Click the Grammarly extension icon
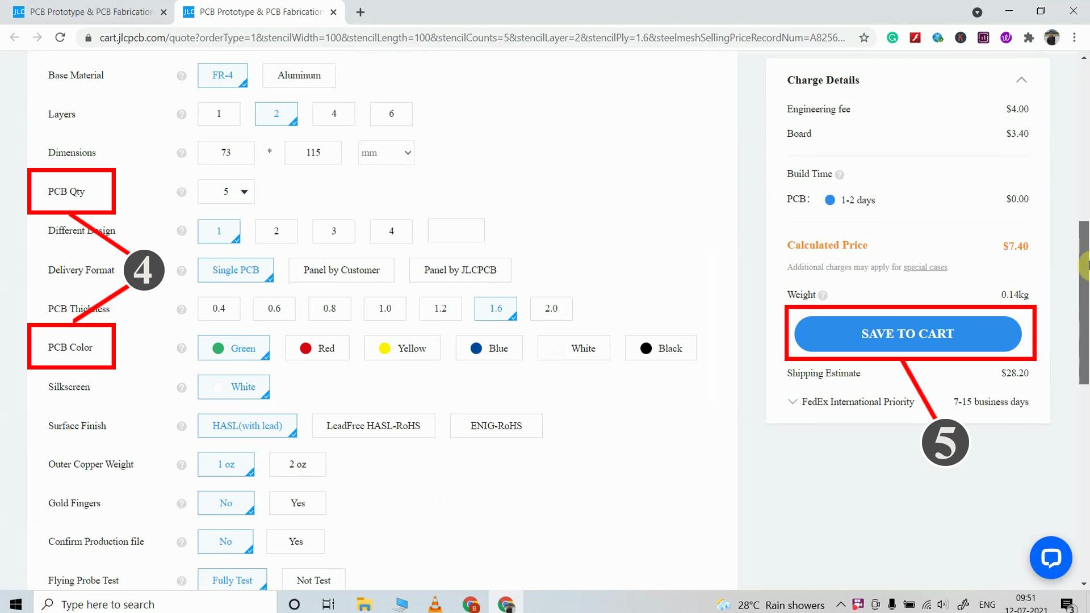The image size is (1090, 613). pos(892,37)
